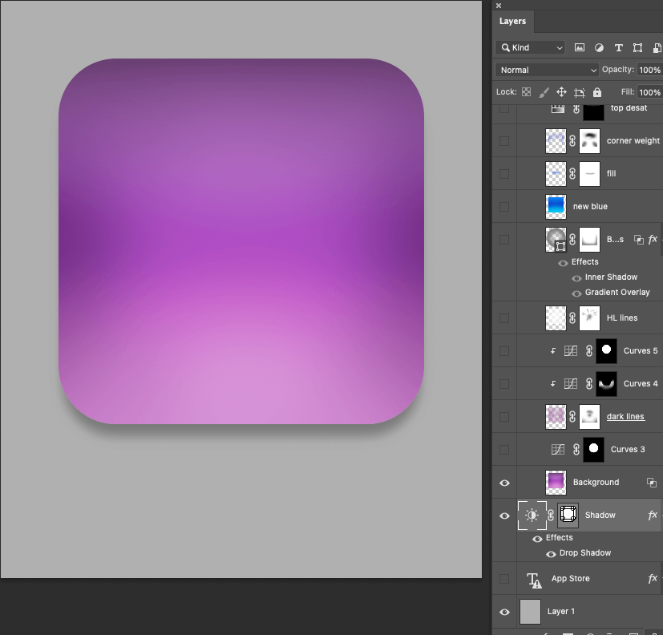Image resolution: width=663 pixels, height=635 pixels.
Task: Open the Kind filter dropdown
Action: (x=530, y=48)
